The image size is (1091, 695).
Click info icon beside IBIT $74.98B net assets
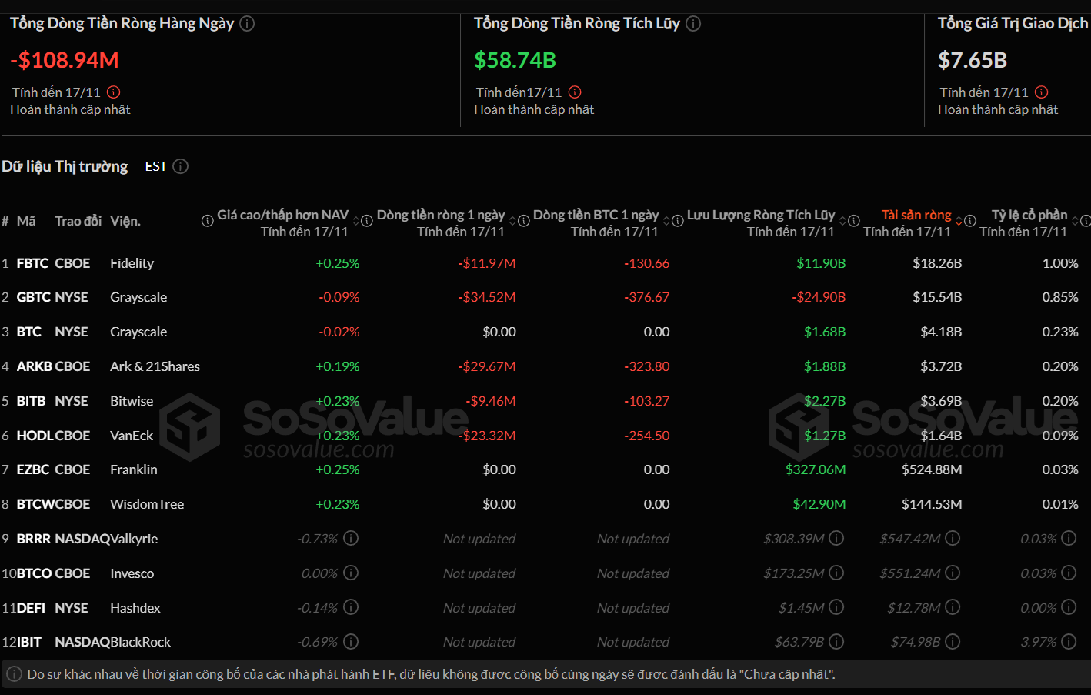953,641
